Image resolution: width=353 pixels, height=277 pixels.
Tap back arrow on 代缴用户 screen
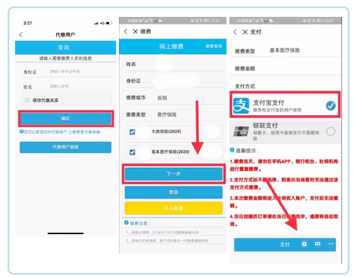click(x=21, y=35)
